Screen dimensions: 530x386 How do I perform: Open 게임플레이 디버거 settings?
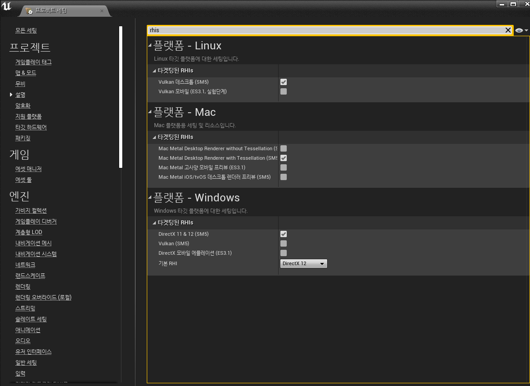36,221
